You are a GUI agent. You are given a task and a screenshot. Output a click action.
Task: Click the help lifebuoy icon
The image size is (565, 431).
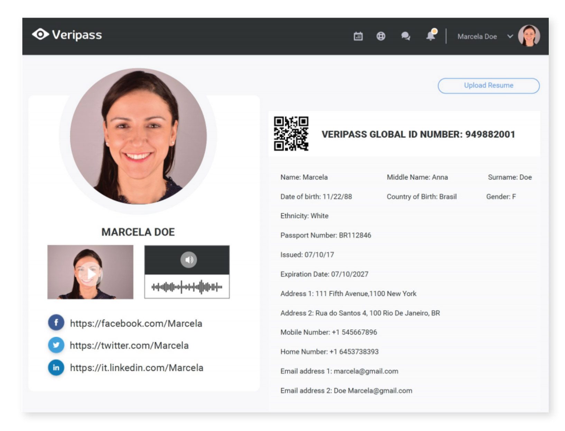[x=381, y=36]
